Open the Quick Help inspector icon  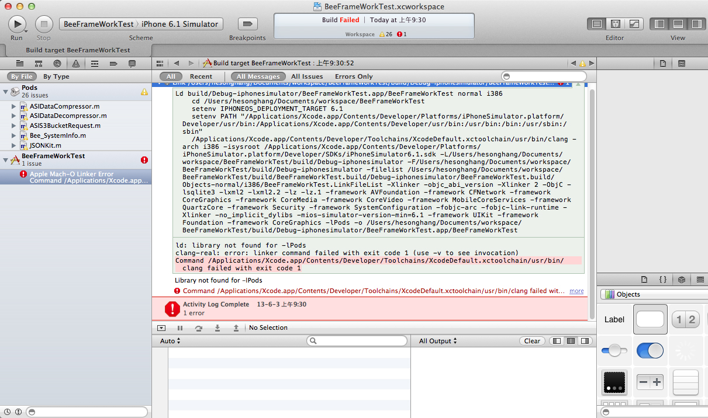(682, 63)
